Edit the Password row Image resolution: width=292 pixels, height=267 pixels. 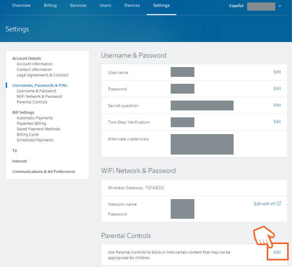(277, 89)
